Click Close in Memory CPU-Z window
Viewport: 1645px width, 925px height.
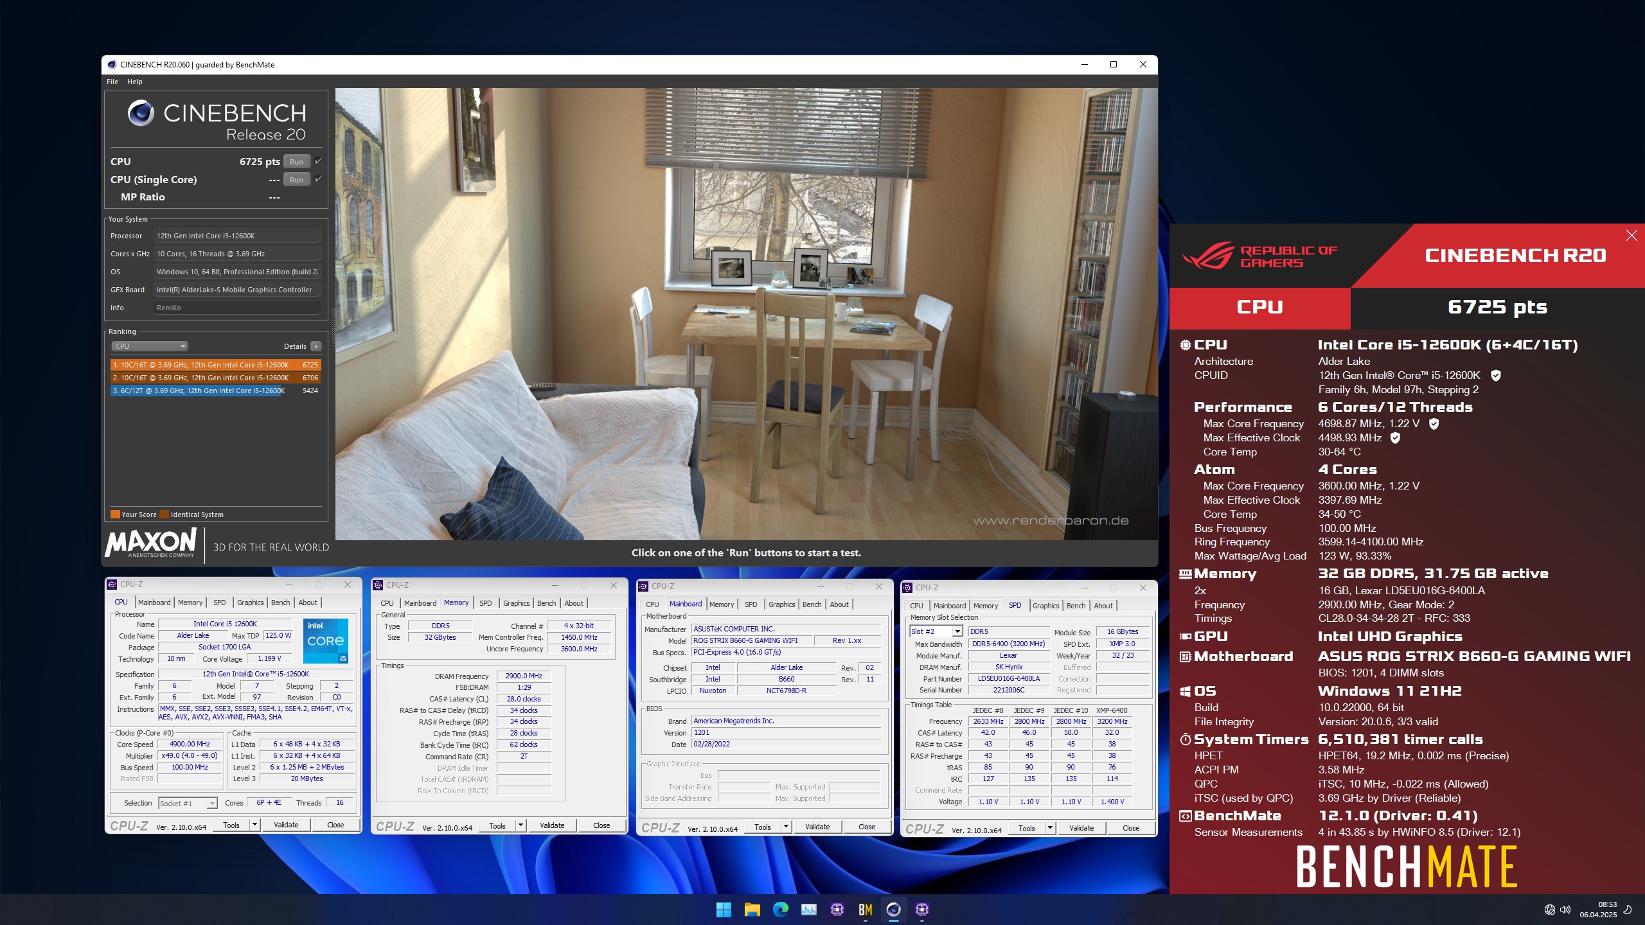coord(601,825)
